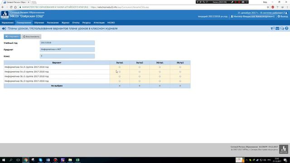Viewport: 290px width, 163px height.
Task: Click the Восстановить button
Action: (31, 36)
